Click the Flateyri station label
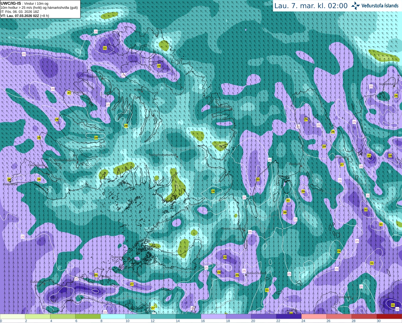The width and height of the screenshot is (402, 323). (78, 92)
